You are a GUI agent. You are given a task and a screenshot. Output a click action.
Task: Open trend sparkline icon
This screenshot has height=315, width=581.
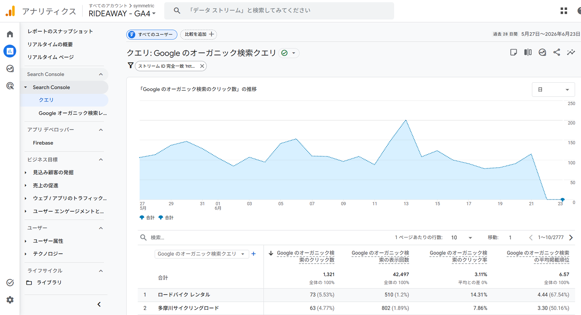(571, 52)
